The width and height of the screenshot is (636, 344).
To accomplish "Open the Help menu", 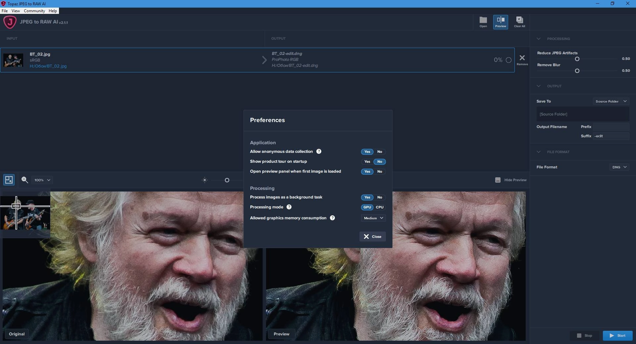I will tap(53, 11).
